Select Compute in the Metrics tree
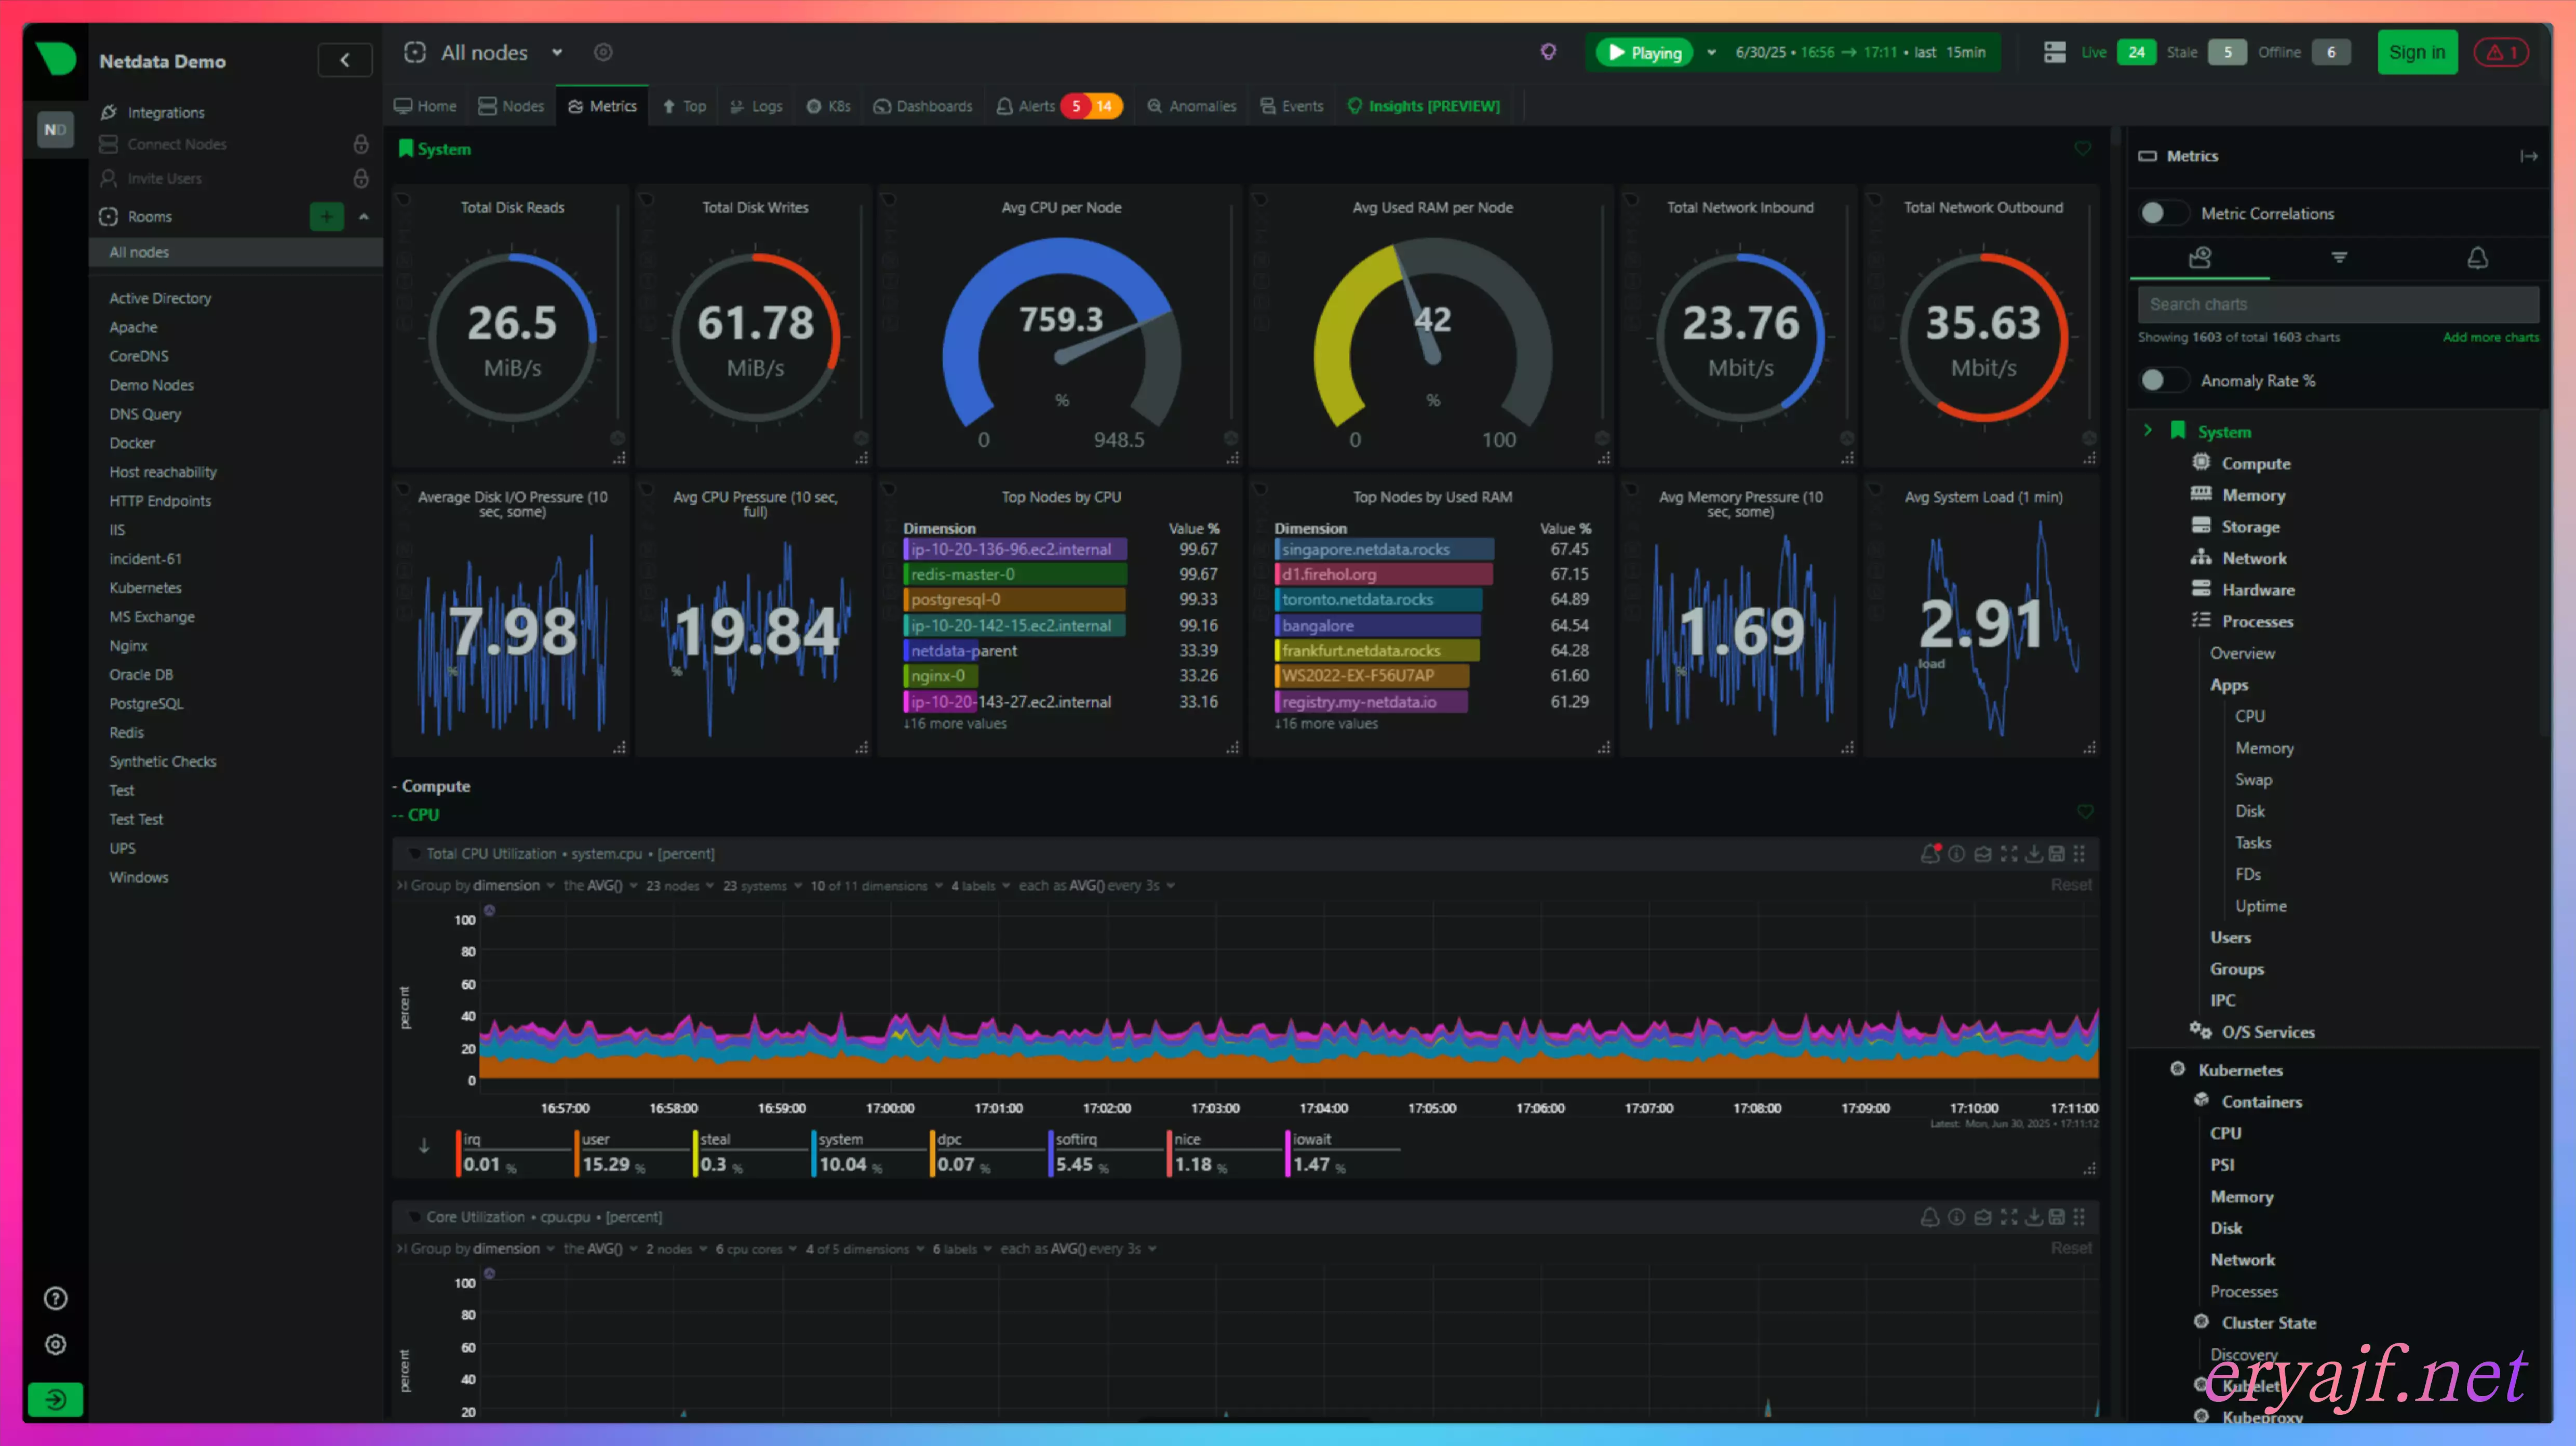The image size is (2576, 1446). pyautogui.click(x=2255, y=463)
